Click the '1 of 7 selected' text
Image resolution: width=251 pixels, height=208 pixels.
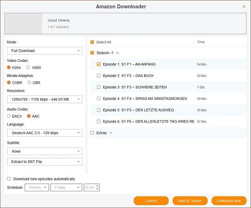[58, 27]
